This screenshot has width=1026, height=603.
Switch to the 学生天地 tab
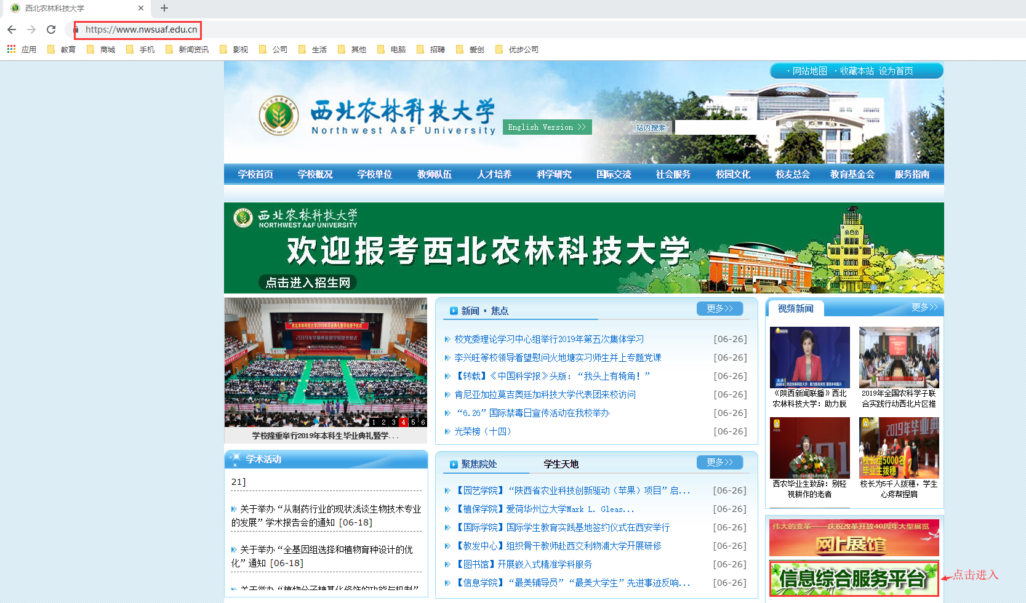pyautogui.click(x=561, y=464)
